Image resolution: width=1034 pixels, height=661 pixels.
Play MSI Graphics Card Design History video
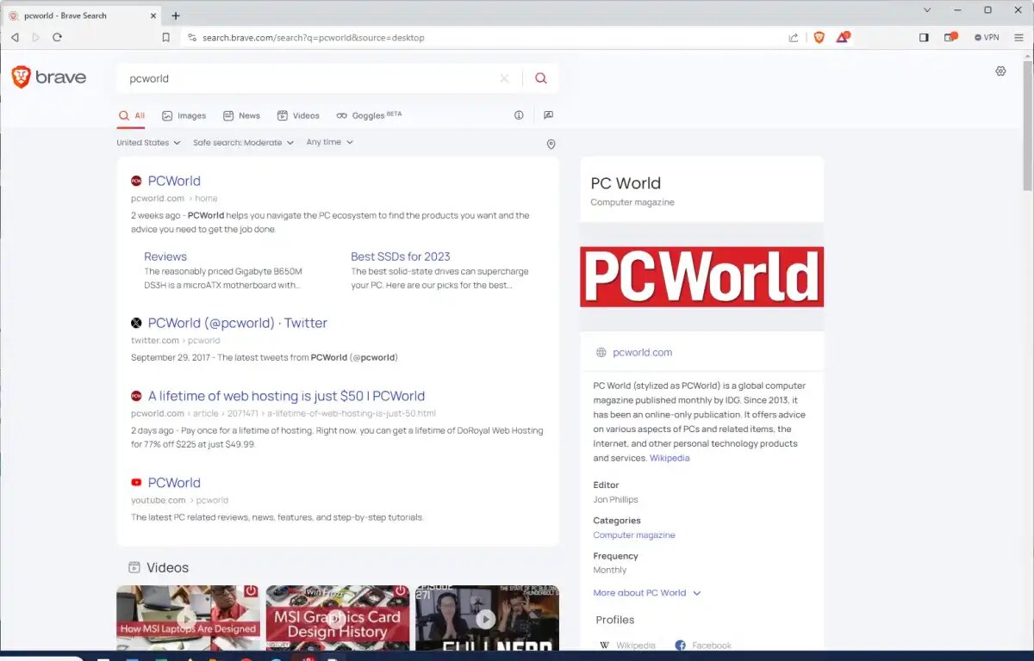[338, 618]
